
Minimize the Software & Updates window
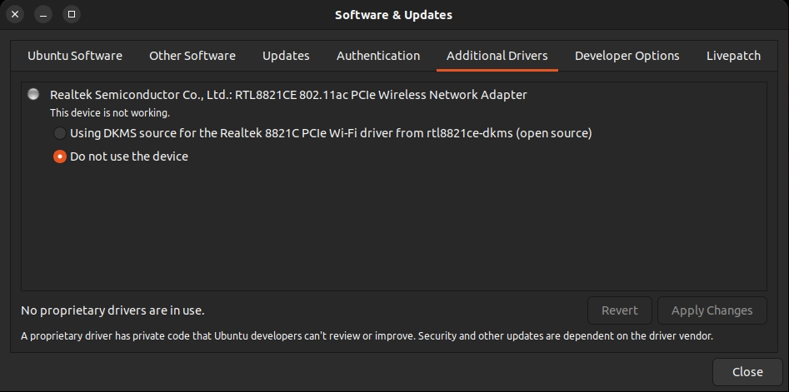point(43,14)
